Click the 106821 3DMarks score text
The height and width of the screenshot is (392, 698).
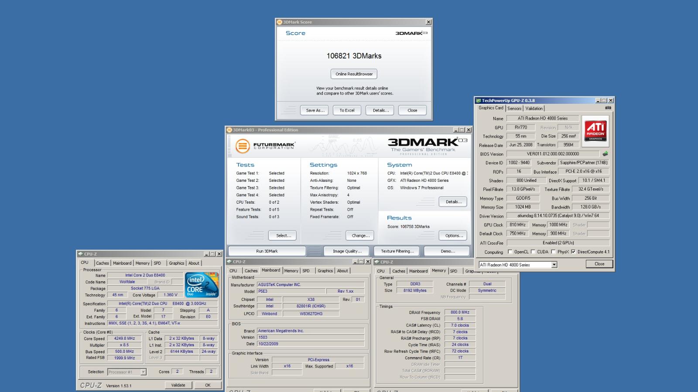click(x=354, y=56)
